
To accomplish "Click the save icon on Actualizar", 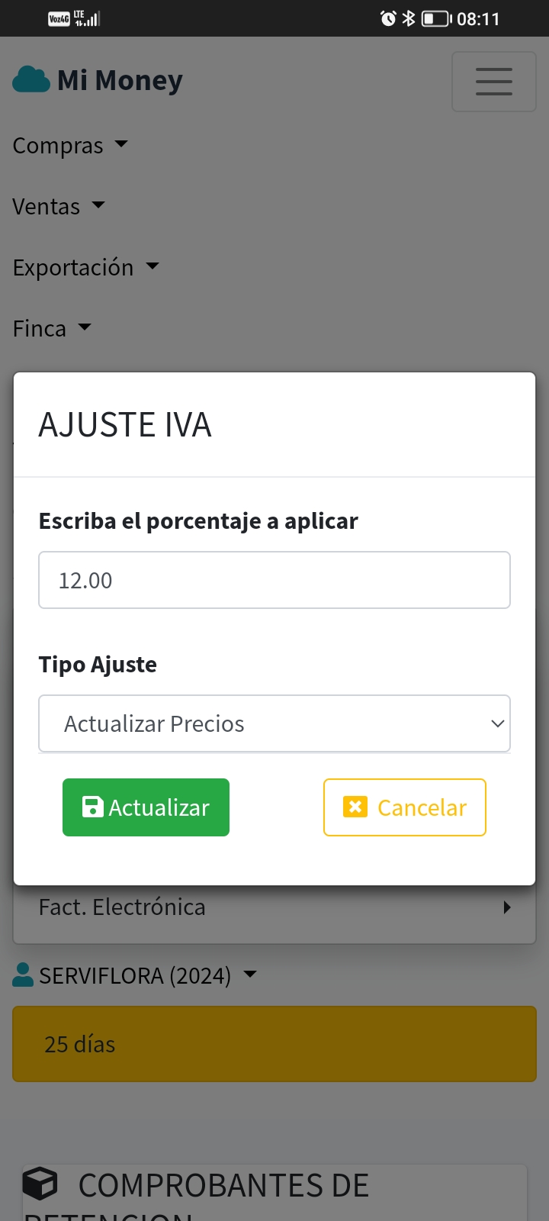I will click(x=93, y=807).
